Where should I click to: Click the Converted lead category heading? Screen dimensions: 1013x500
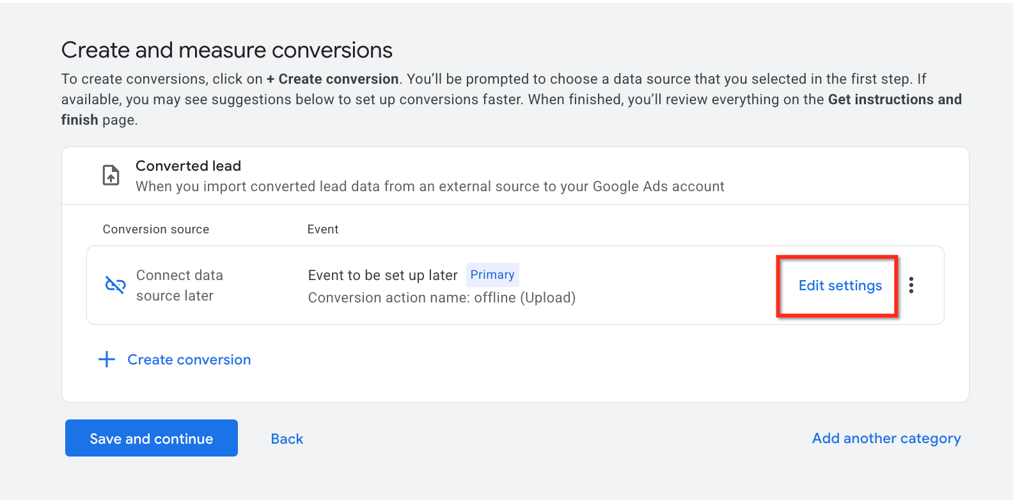(189, 166)
